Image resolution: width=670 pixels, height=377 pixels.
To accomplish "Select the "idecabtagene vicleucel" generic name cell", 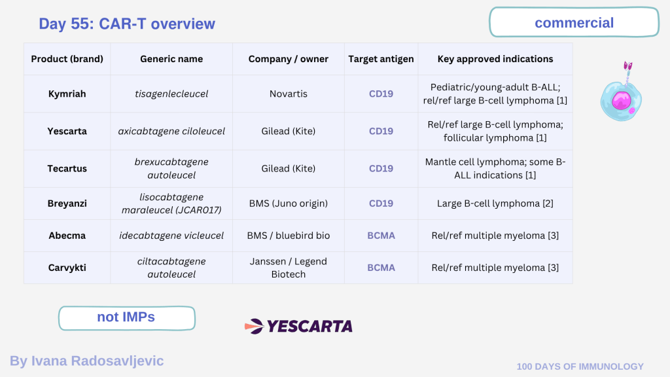I will 171,235.
